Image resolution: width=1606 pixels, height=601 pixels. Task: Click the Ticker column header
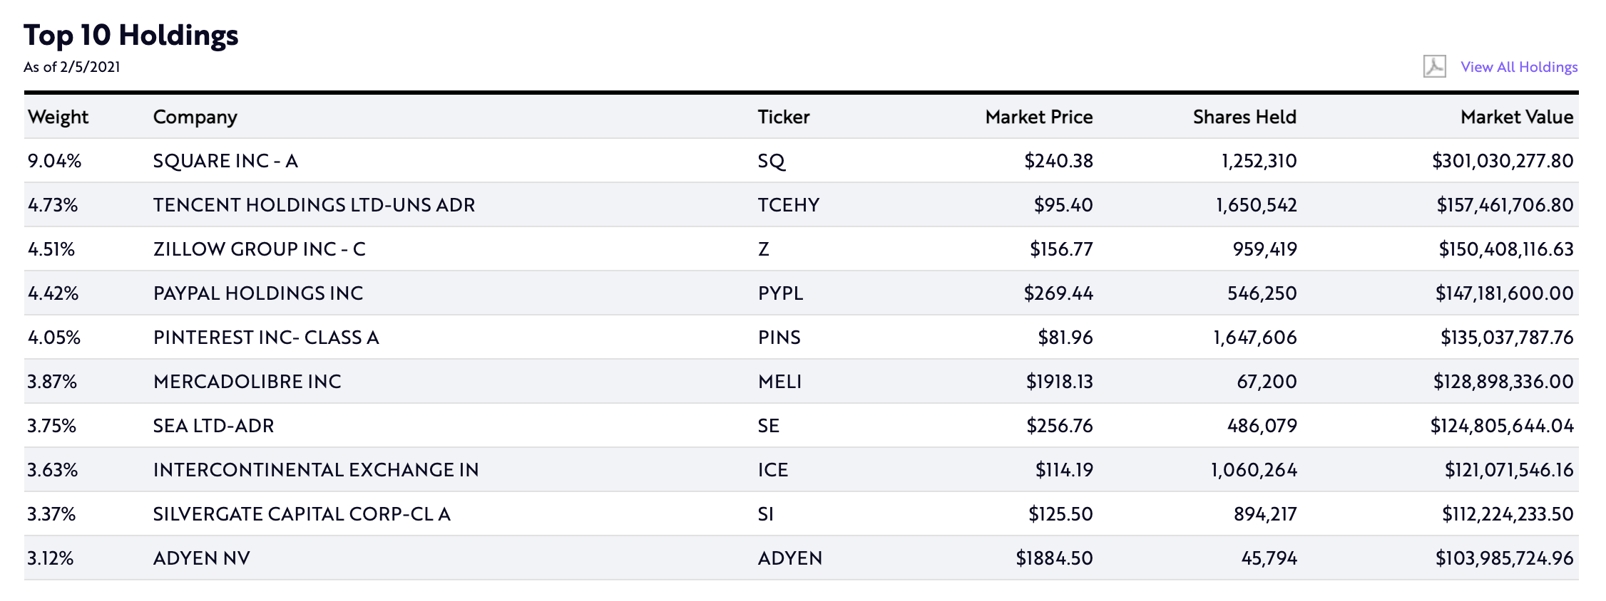pos(783,117)
